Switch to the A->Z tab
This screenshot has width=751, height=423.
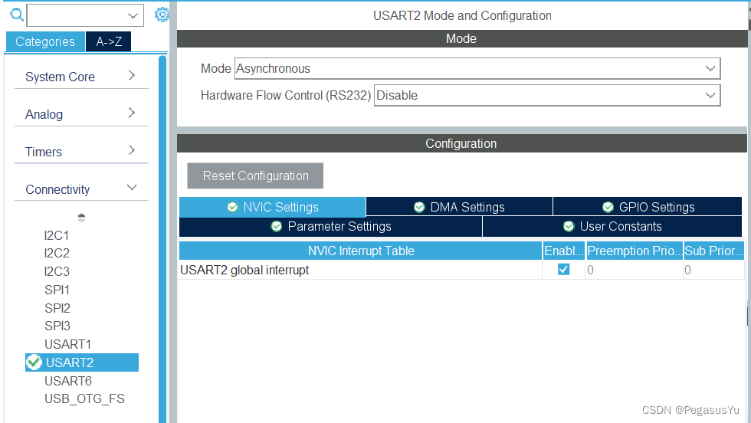108,41
